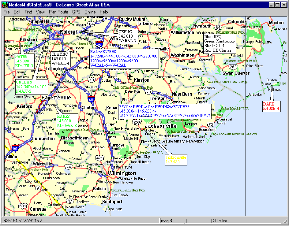
Task: Select the PBT09 KD4JFN-3 label box
Action: 24,61
